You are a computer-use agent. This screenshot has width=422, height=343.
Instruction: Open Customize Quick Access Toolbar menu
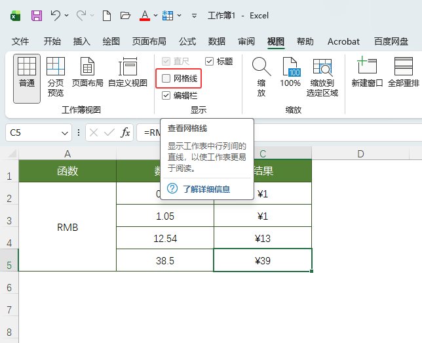pos(194,16)
